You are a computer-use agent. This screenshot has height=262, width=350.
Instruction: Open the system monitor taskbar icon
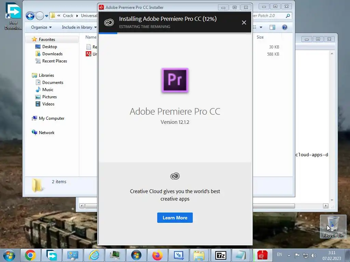pyautogui.click(x=115, y=255)
